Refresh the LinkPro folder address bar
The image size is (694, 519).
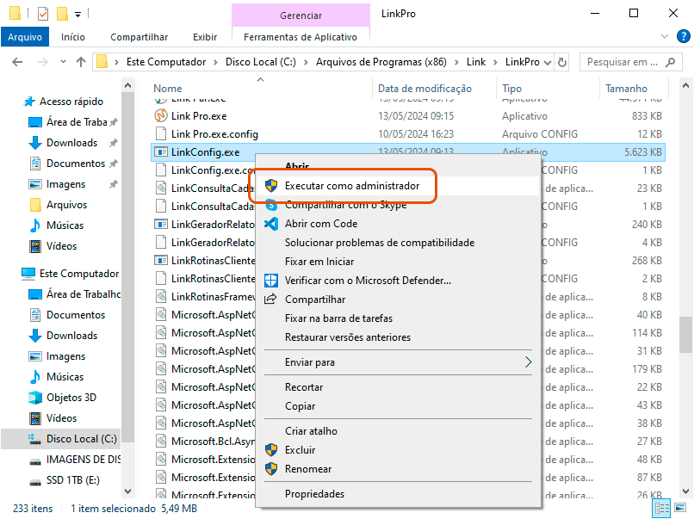coord(562,62)
